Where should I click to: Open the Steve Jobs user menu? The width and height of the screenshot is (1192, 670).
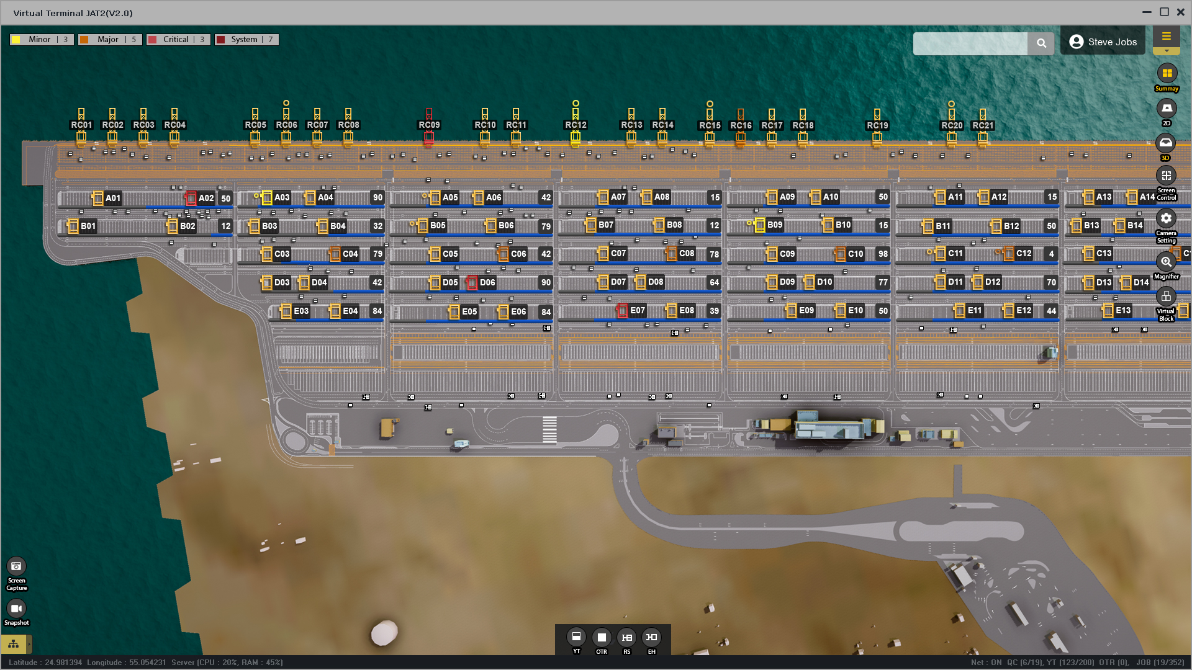[x=1103, y=42]
